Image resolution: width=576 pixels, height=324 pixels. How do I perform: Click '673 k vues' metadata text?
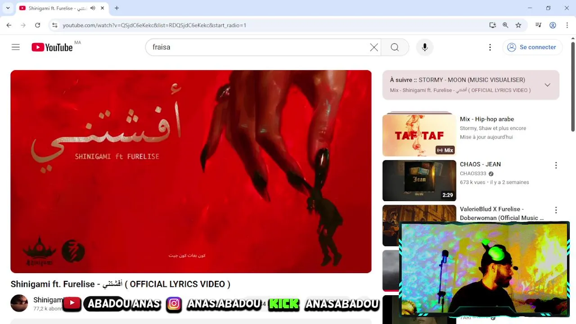473,182
